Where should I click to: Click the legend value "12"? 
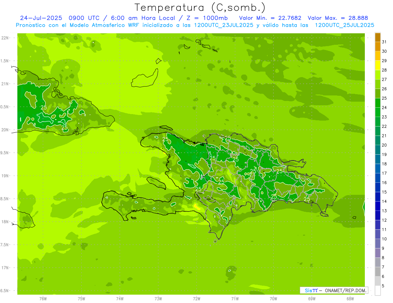pyautogui.click(x=384, y=220)
